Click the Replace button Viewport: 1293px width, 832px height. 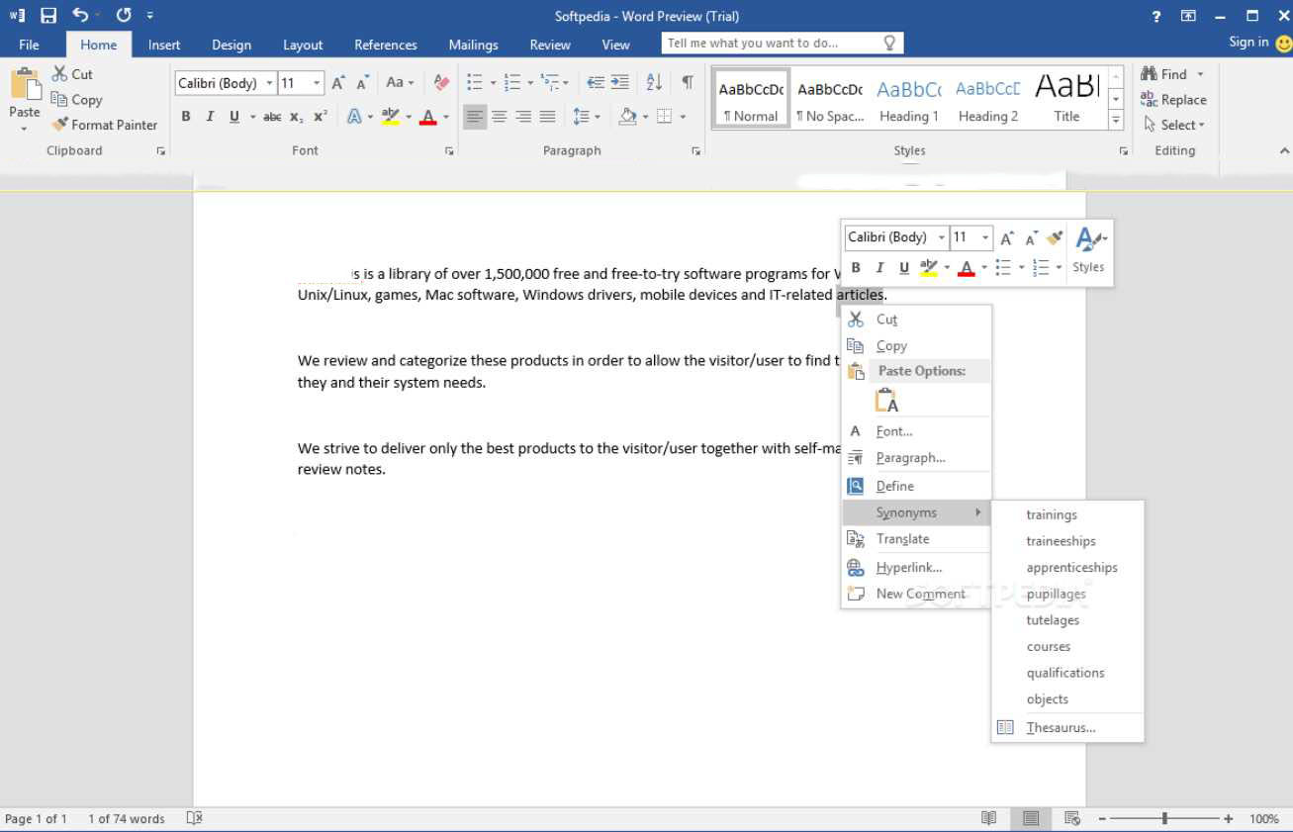(x=1173, y=100)
